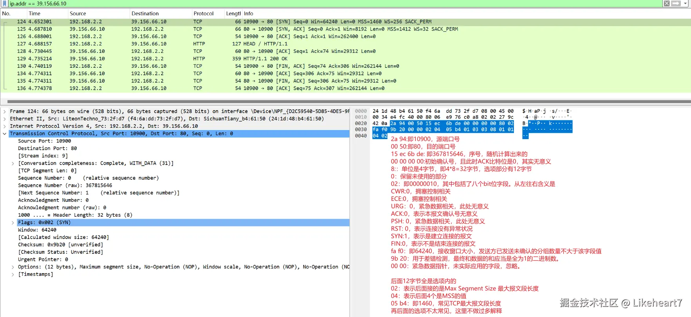Apply the display filter with the arrow button

pyautogui.click(x=676, y=4)
